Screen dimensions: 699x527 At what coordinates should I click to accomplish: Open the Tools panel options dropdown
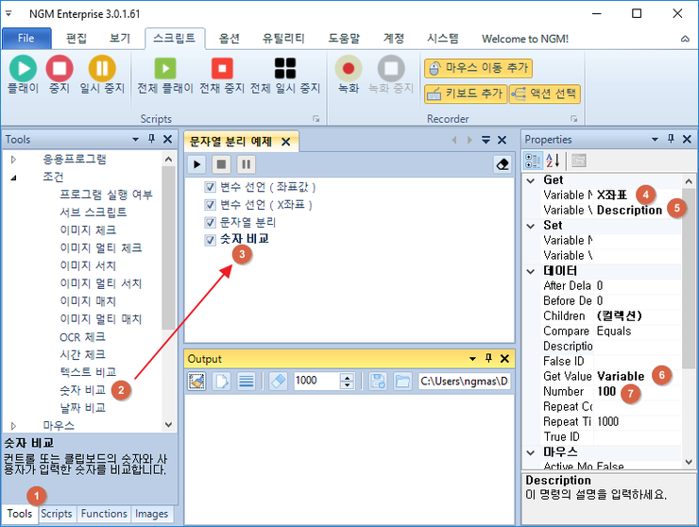135,139
